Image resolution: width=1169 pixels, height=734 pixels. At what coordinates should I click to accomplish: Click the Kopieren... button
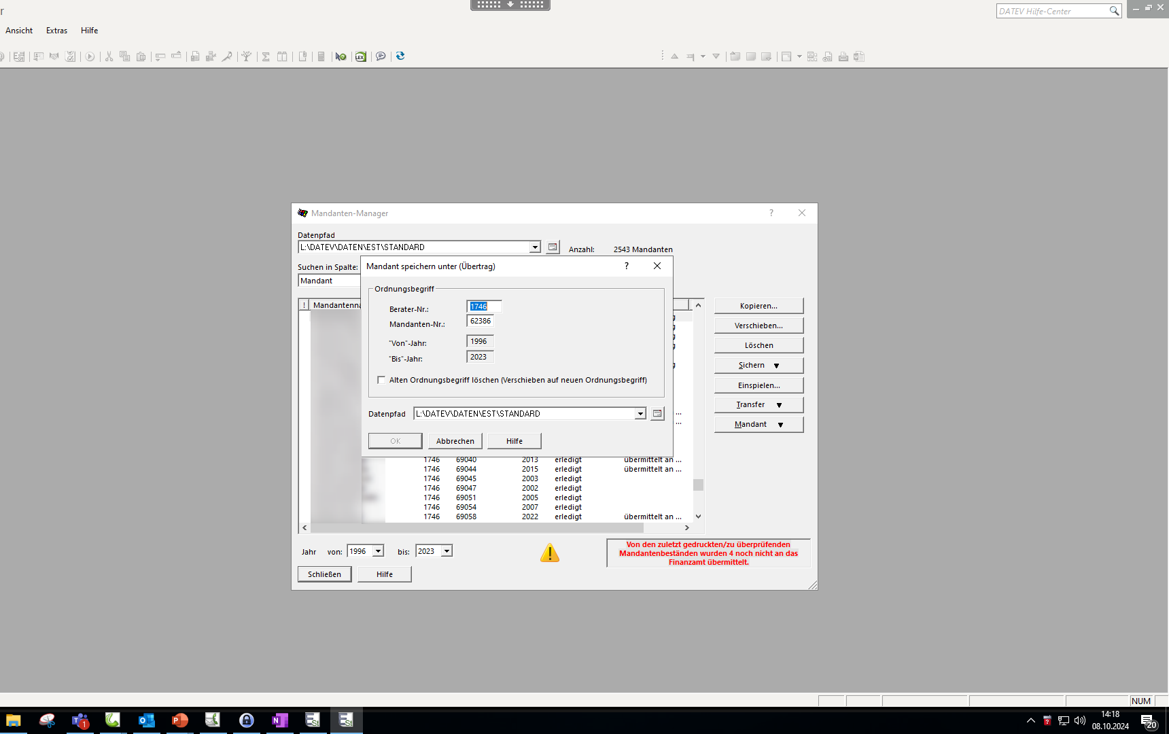[758, 306]
